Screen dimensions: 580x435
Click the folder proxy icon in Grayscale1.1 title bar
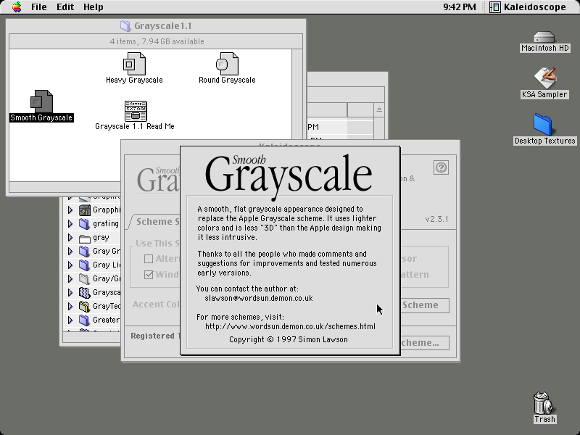[125, 26]
